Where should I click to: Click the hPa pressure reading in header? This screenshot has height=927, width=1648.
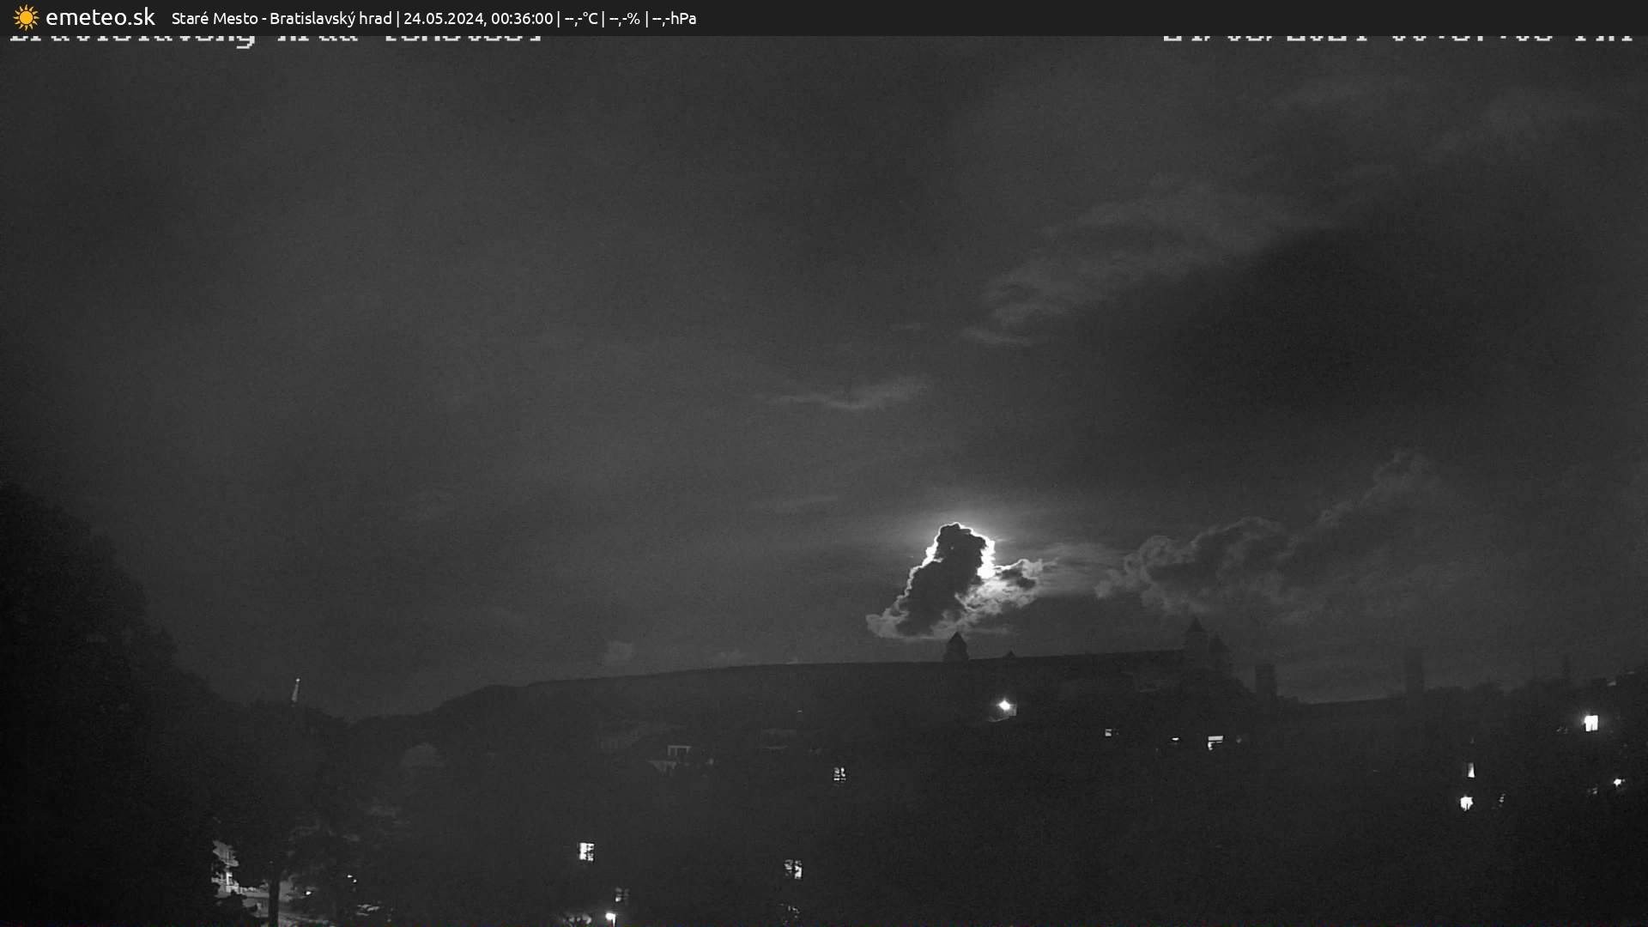(675, 18)
